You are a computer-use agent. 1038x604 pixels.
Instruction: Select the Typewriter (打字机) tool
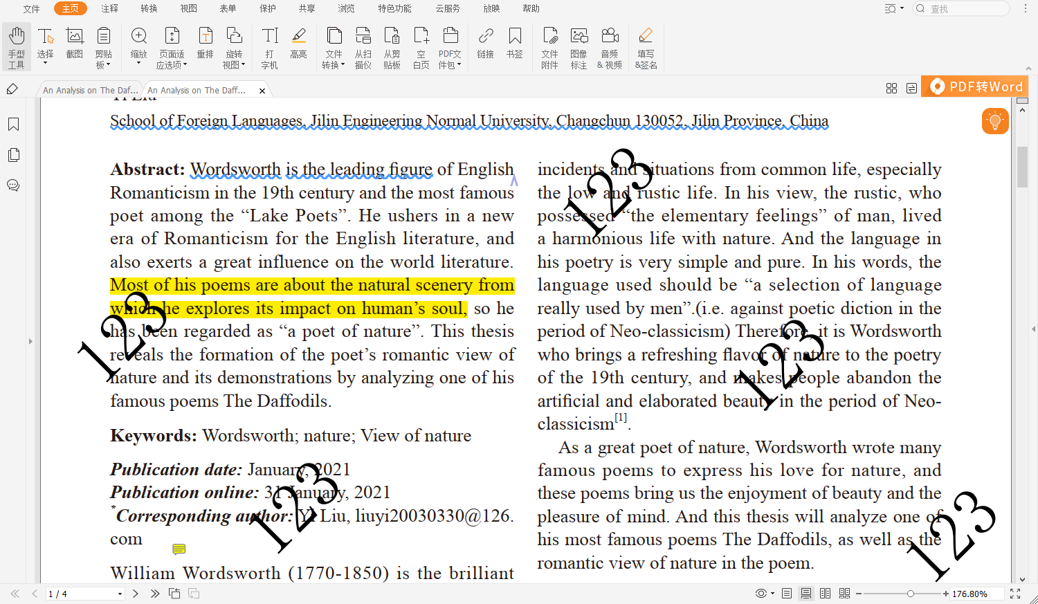[270, 47]
